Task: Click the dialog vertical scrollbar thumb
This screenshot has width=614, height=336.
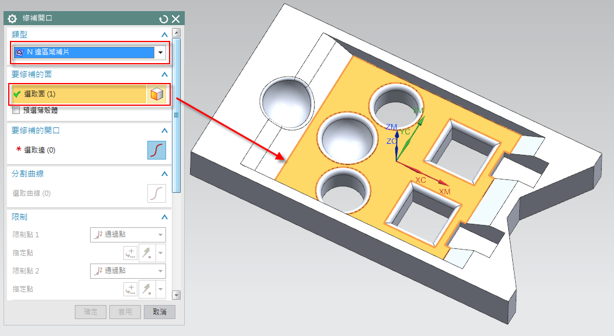Action: pyautogui.click(x=177, y=115)
